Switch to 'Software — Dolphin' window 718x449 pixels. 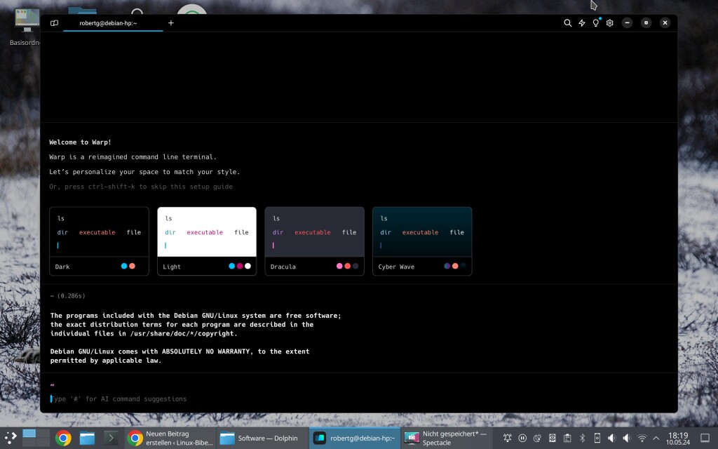coord(262,438)
